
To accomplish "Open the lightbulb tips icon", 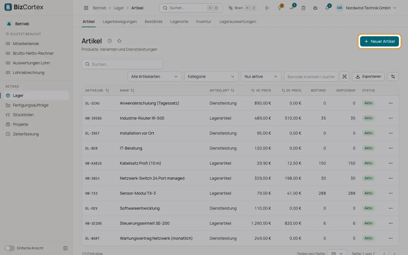I will pyautogui.click(x=280, y=8).
